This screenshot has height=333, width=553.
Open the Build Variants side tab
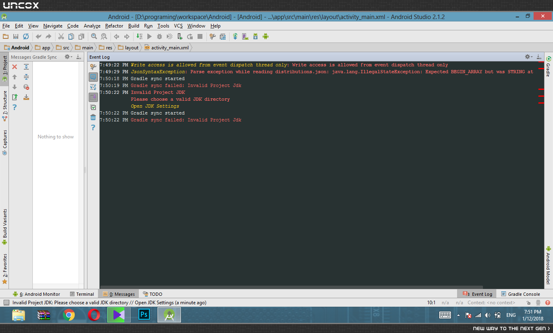[5, 227]
